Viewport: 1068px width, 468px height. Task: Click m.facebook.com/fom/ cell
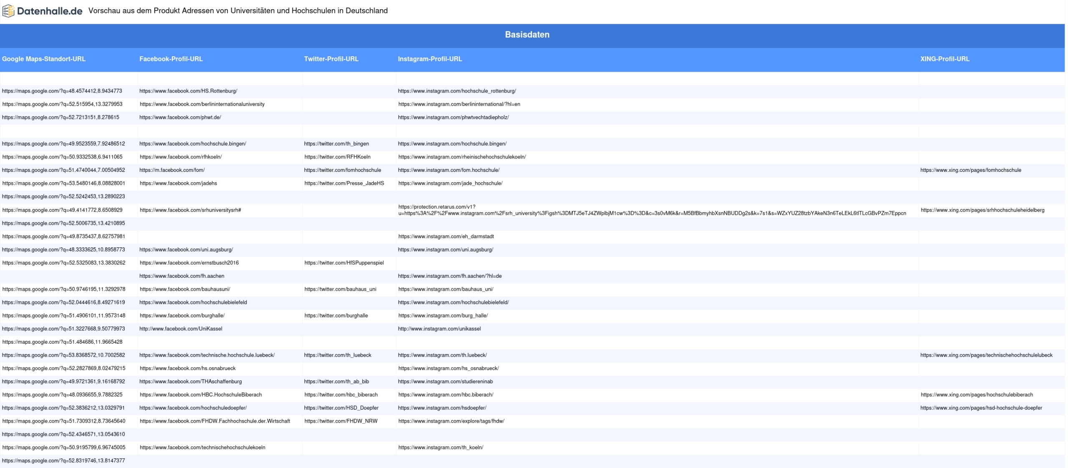coord(172,170)
